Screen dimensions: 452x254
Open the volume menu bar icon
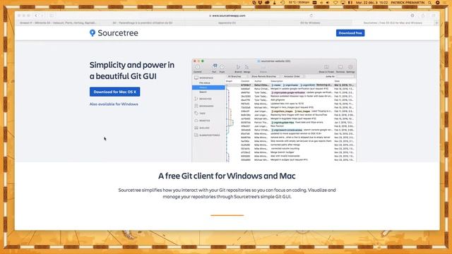pyautogui.click(x=328, y=3)
